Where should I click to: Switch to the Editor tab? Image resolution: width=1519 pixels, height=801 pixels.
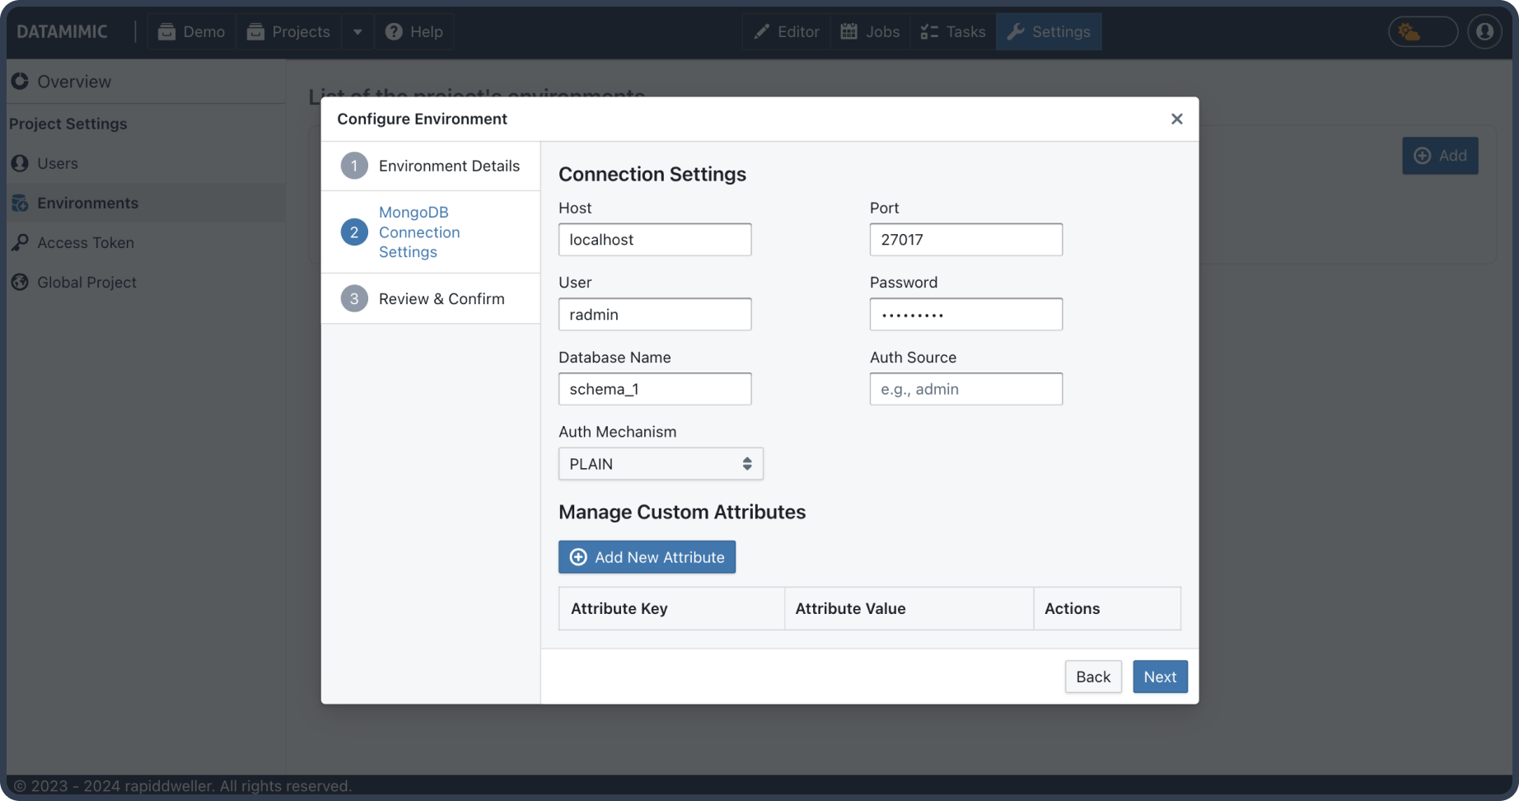coord(786,32)
